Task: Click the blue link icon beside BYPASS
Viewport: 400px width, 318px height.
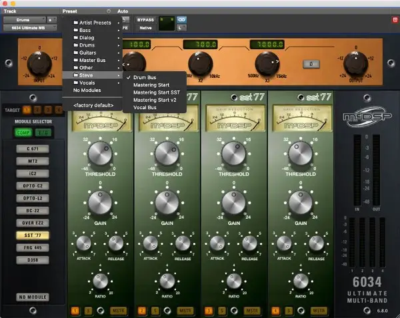Action: pos(181,20)
